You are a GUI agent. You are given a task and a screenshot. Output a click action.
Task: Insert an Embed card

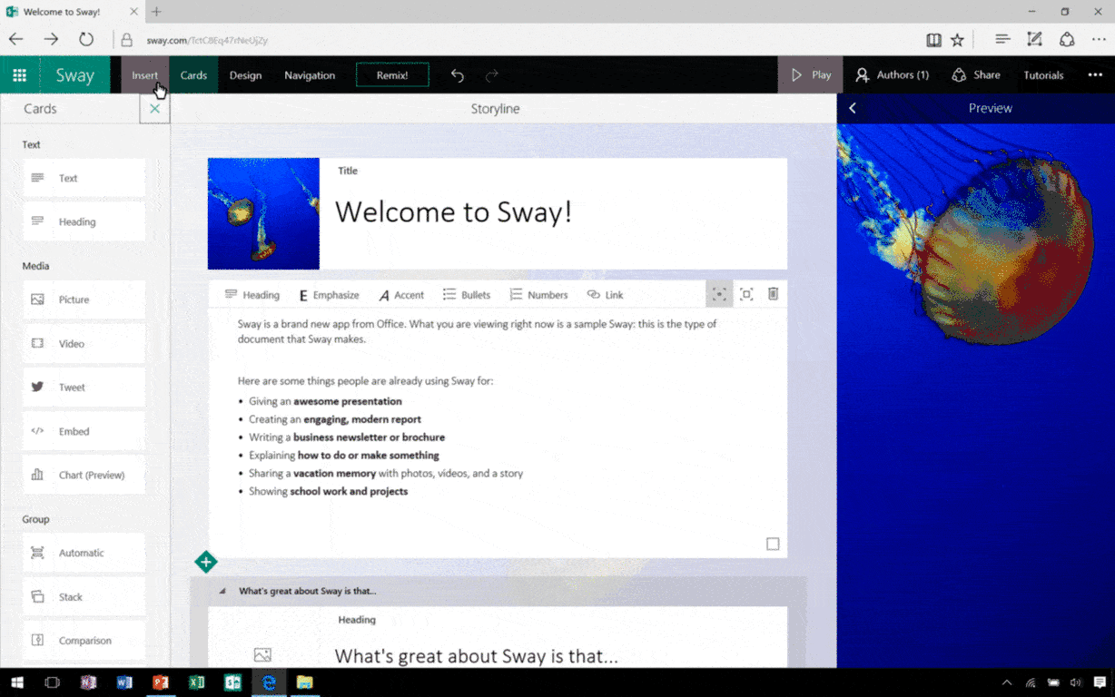(x=83, y=431)
